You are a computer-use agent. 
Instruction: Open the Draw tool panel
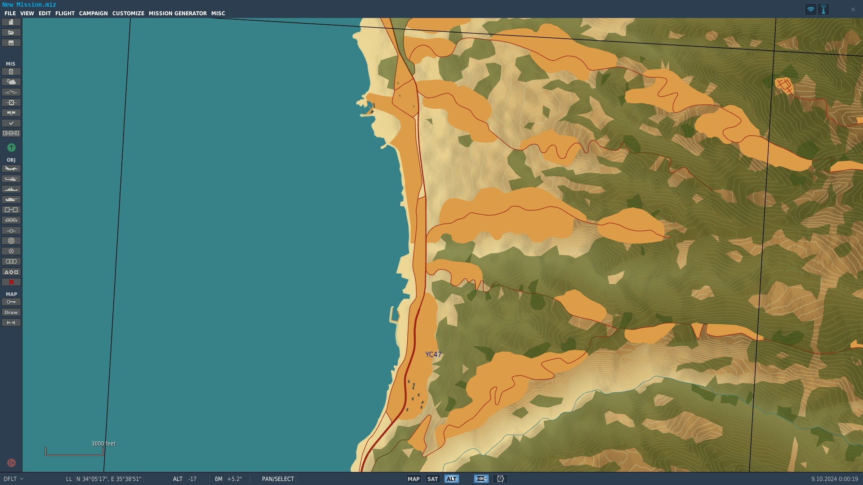point(11,312)
